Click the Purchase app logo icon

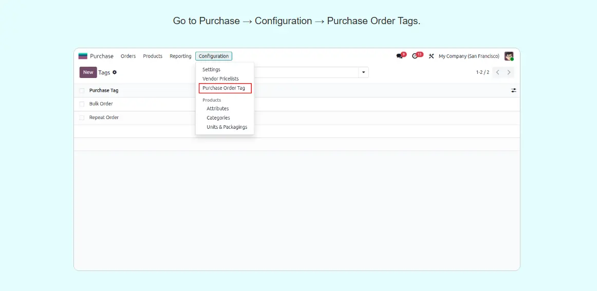point(83,56)
